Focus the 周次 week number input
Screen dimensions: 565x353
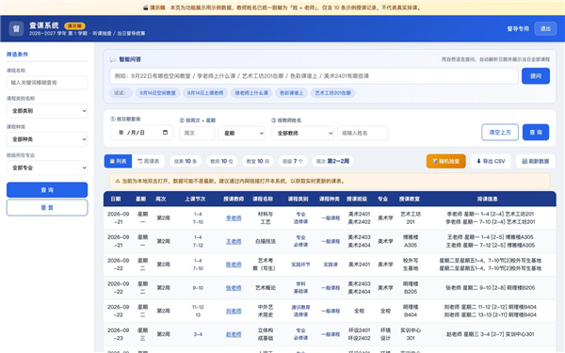(197, 134)
